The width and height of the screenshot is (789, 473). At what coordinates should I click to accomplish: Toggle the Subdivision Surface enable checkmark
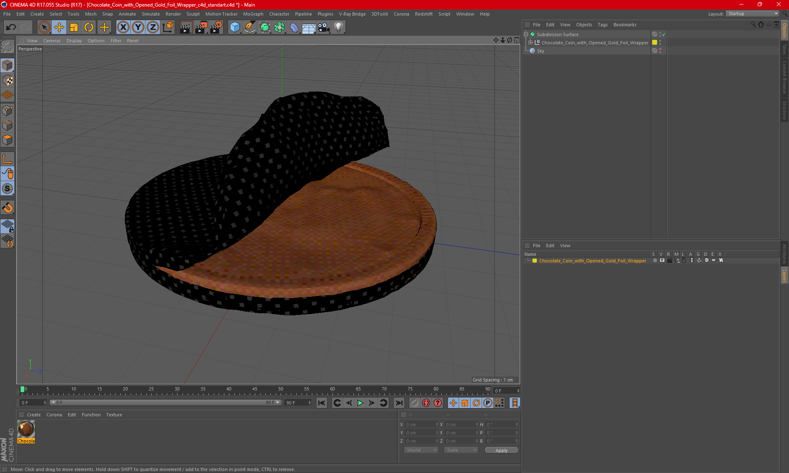[664, 34]
